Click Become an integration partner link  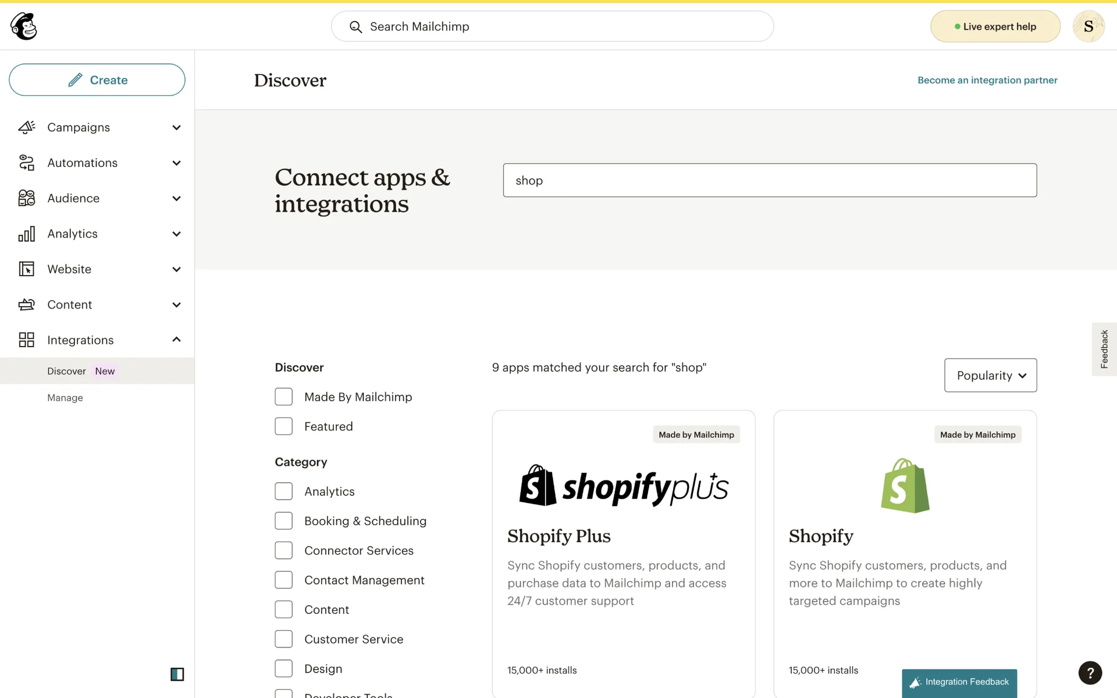coord(987,80)
